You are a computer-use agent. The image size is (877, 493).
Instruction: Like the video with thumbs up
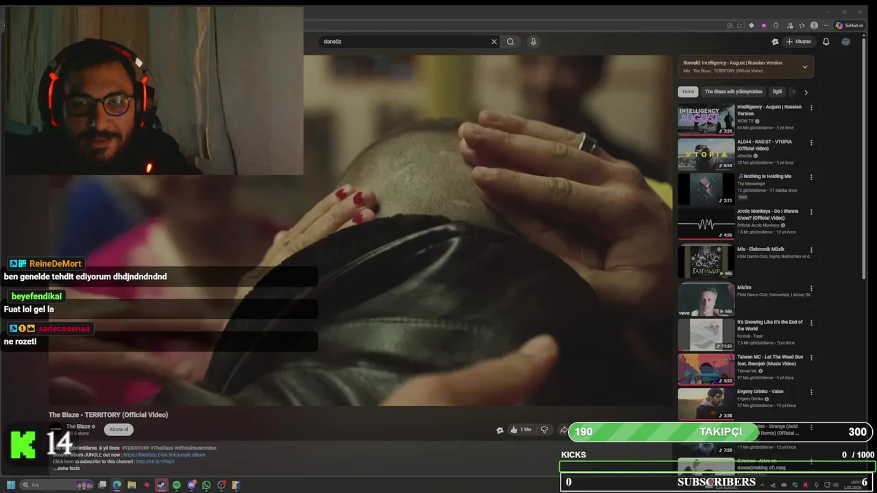[521, 430]
